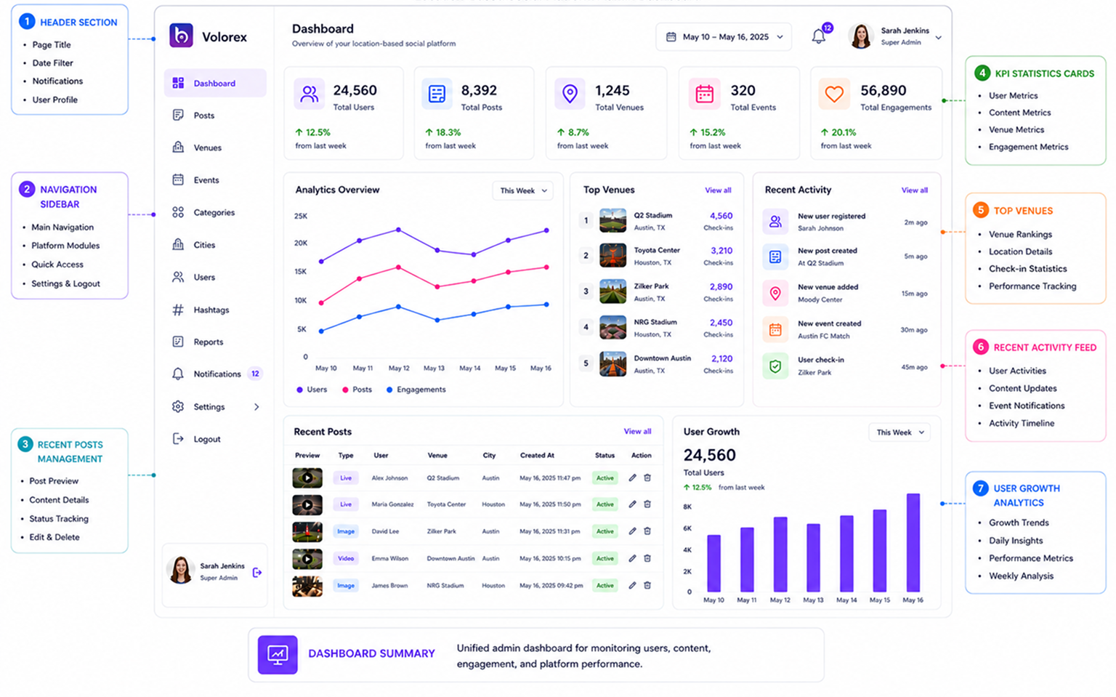Image resolution: width=1116 pixels, height=697 pixels.
Task: Click the Total Engagements heart icon
Action: click(834, 94)
